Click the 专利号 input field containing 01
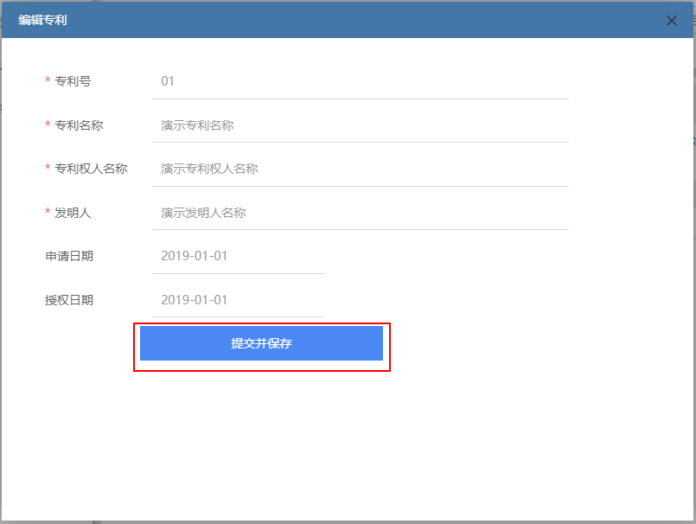696x524 pixels. tap(360, 81)
